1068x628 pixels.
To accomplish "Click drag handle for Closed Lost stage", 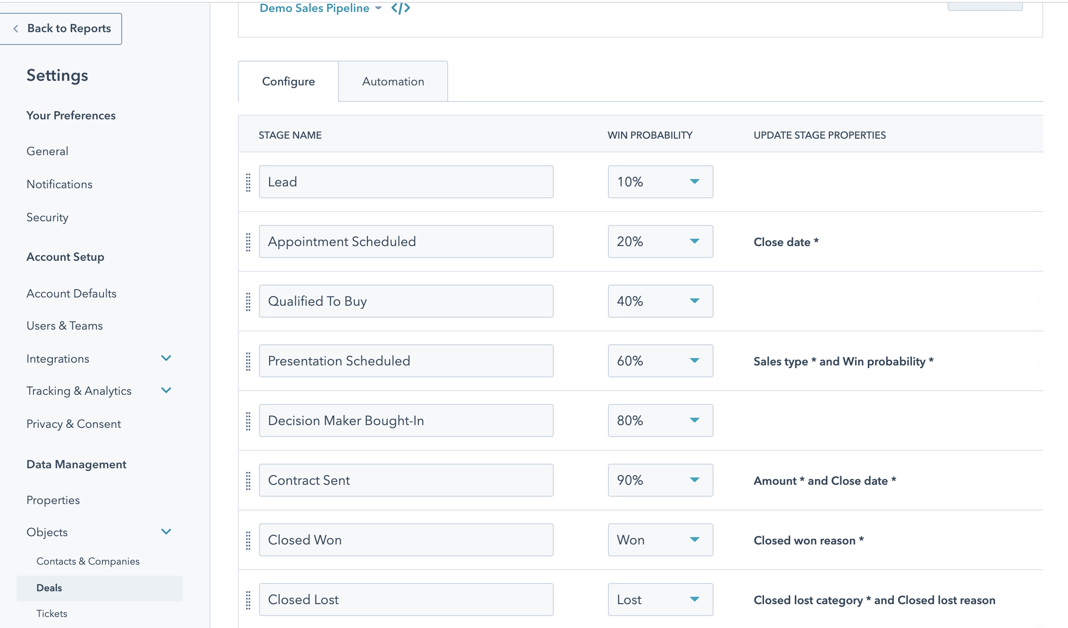I will (x=248, y=600).
